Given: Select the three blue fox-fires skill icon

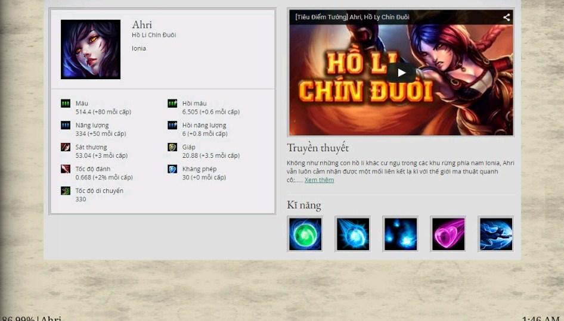Looking at the screenshot, I should click(x=400, y=234).
